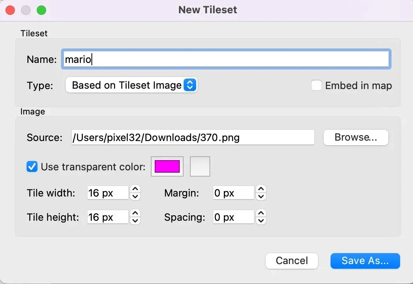Screen dimensions: 413x284
Task: Click the Source path text field
Action: tap(193, 137)
